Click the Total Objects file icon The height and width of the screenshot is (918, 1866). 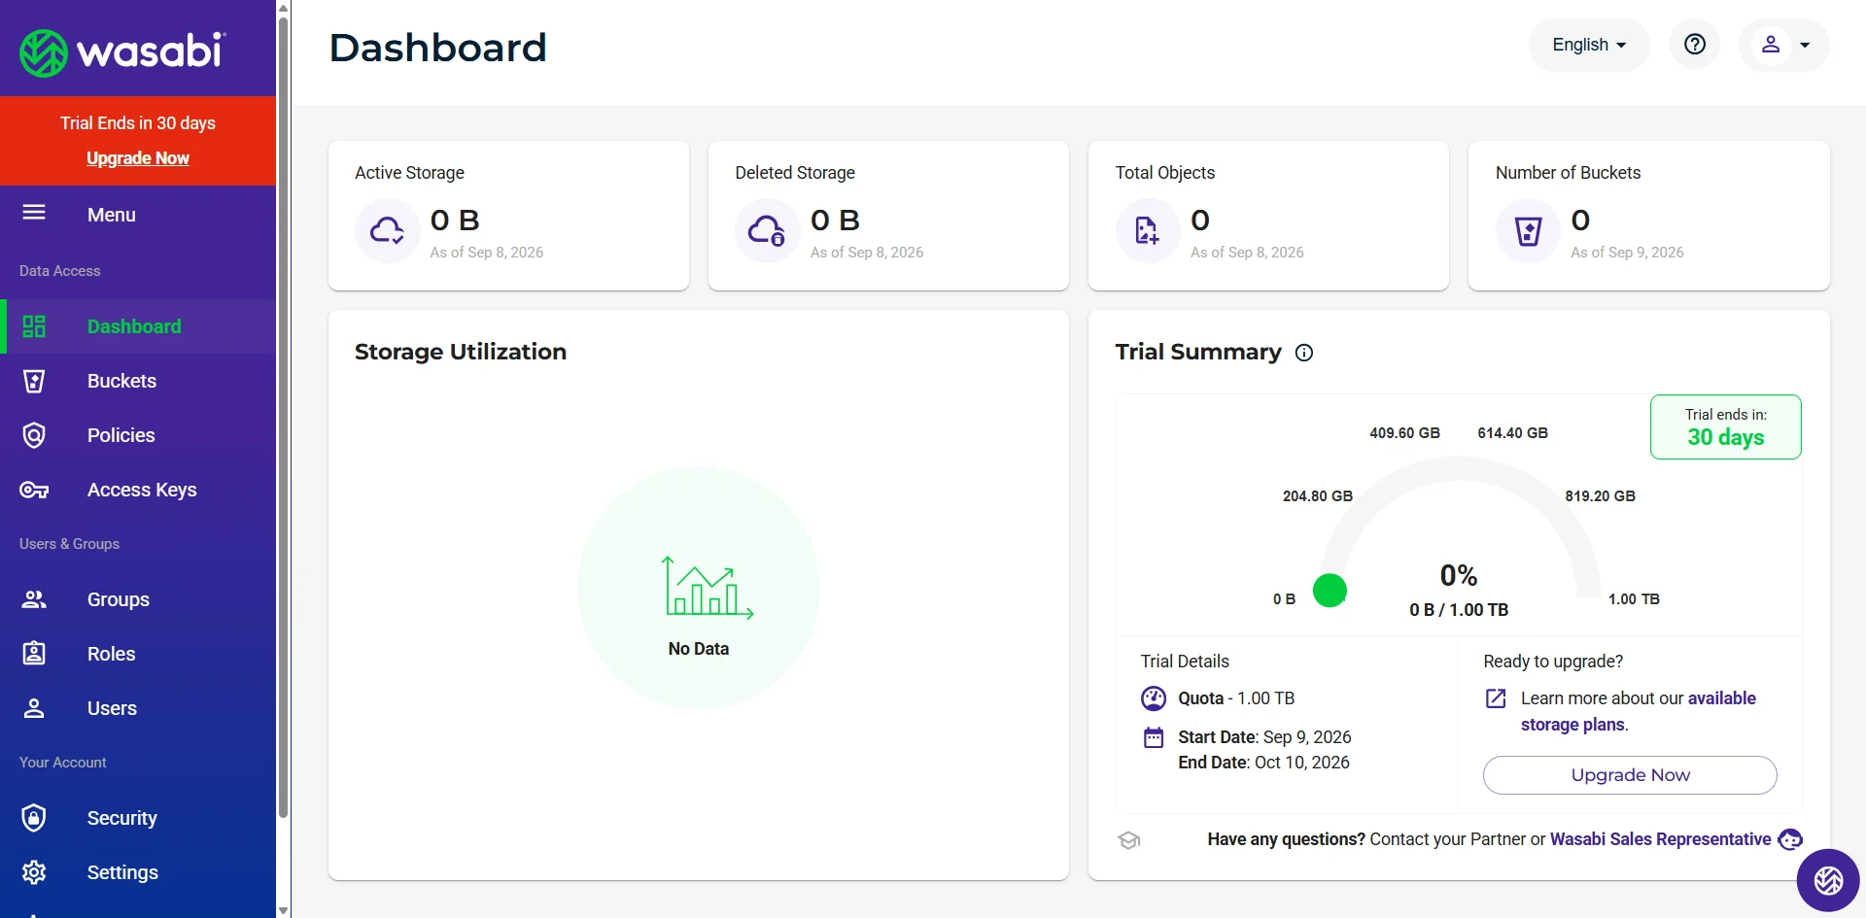(1148, 231)
